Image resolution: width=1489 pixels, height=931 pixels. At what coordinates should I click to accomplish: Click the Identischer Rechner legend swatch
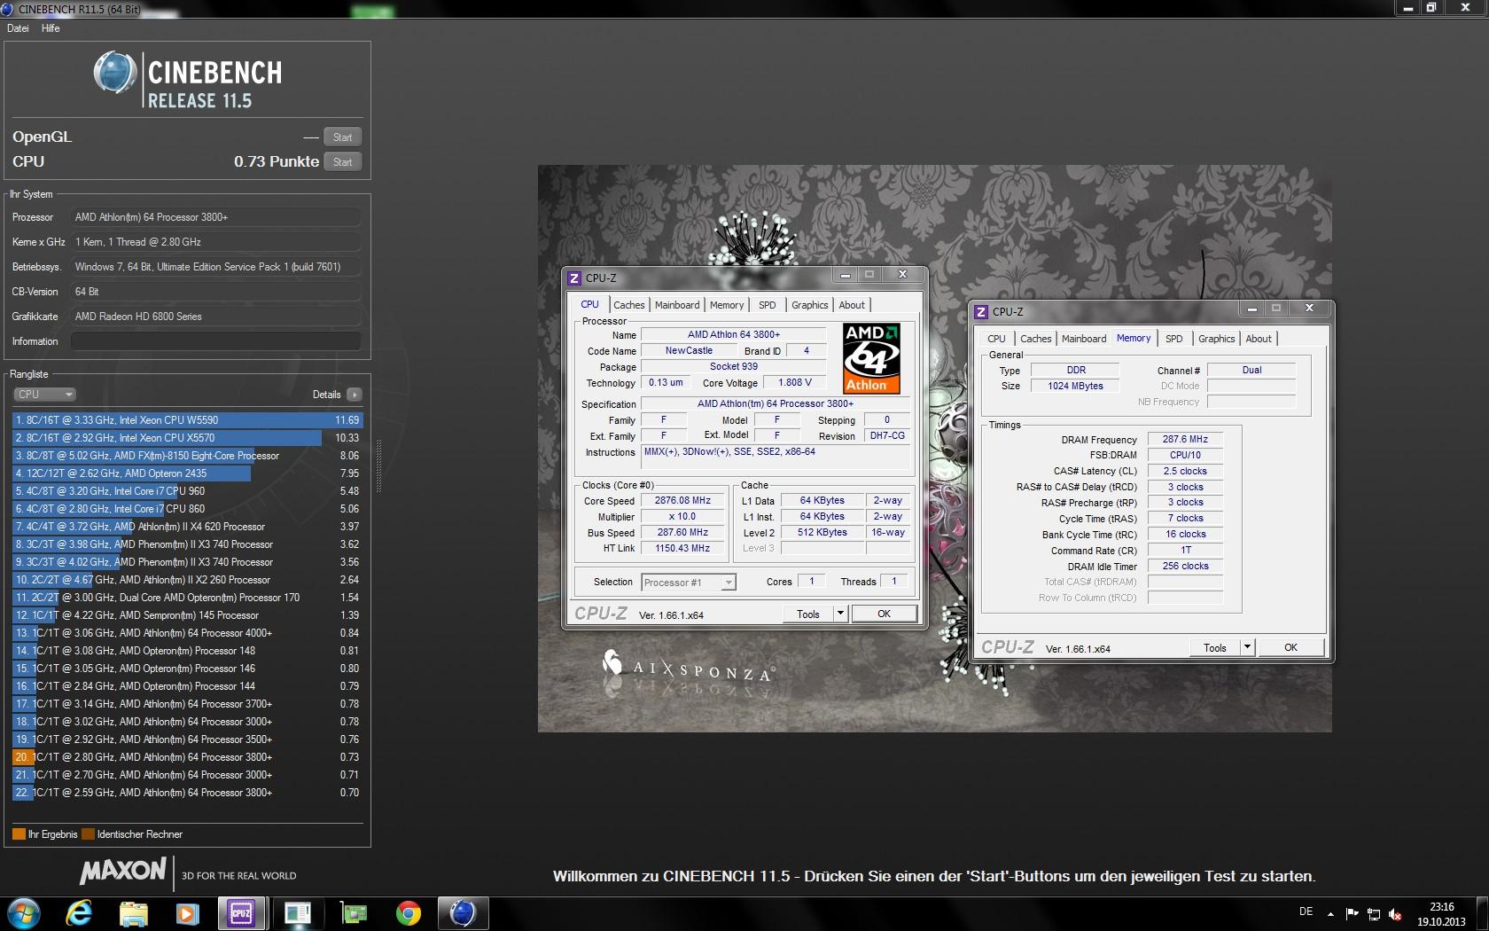[88, 834]
